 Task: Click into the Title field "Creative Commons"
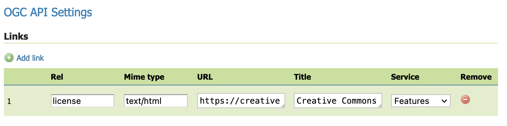[x=338, y=100]
